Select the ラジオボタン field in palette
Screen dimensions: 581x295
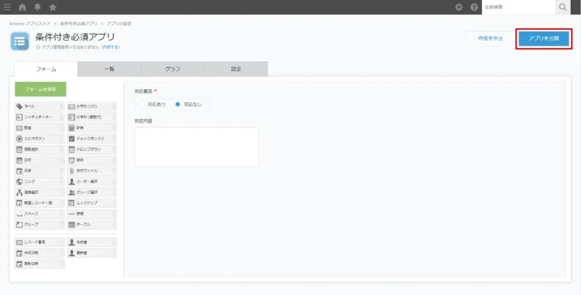40,139
